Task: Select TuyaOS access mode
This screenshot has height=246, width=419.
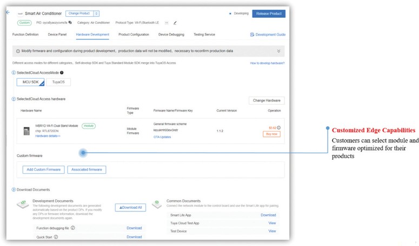Action: pos(58,82)
